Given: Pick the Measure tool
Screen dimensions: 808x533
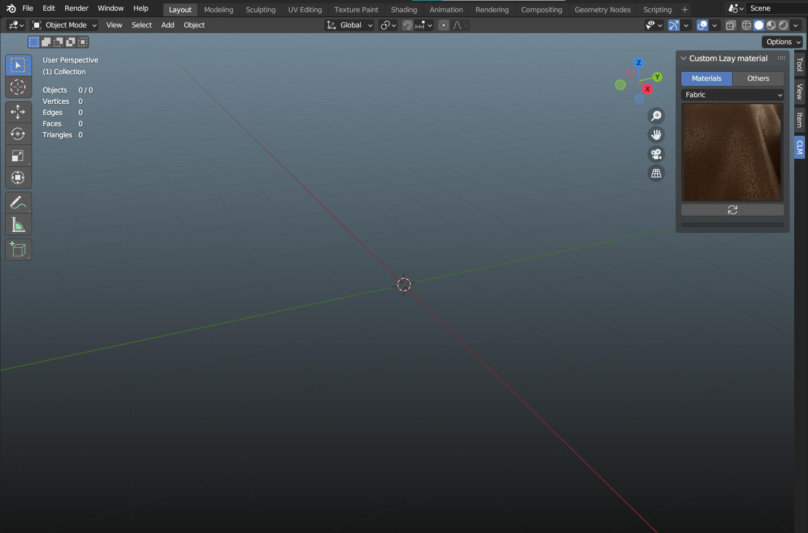Looking at the screenshot, I should point(18,224).
